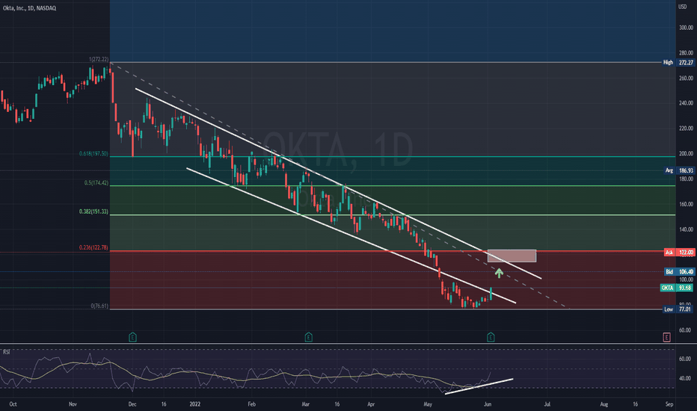Viewport: 697px width, 411px height.
Task: Click 260.00 on the price scale
Action: pyautogui.click(x=686, y=78)
